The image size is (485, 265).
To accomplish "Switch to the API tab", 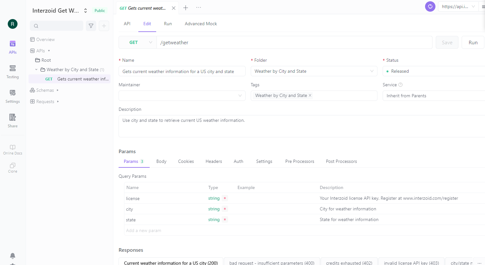I will (x=127, y=24).
